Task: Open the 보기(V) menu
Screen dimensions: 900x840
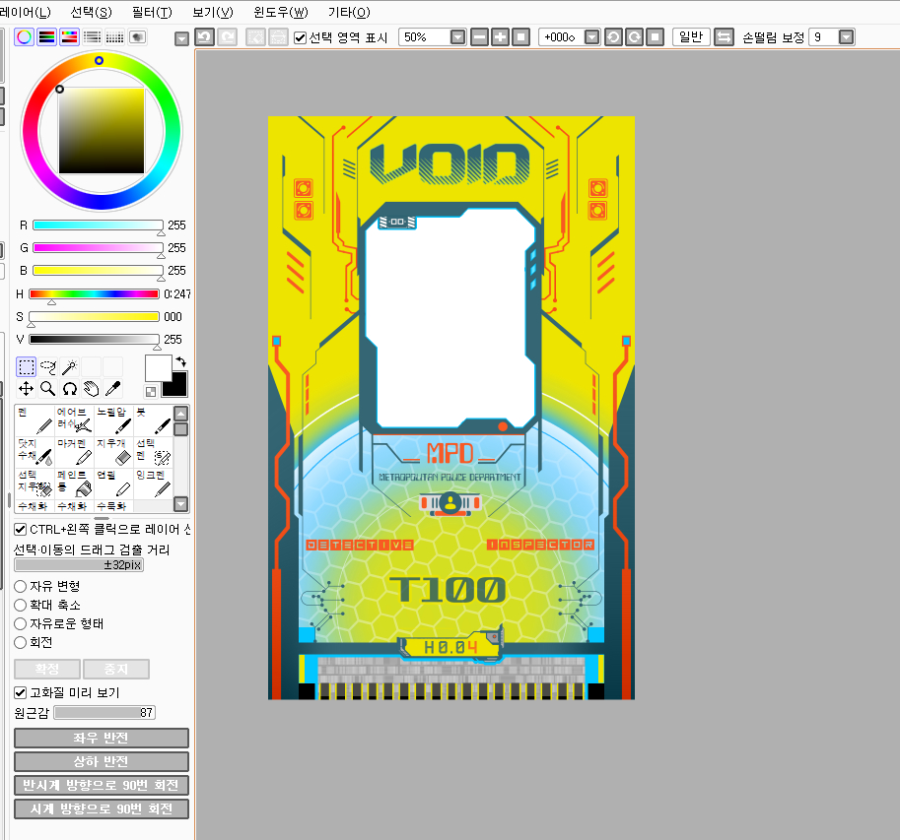Action: coord(213,12)
